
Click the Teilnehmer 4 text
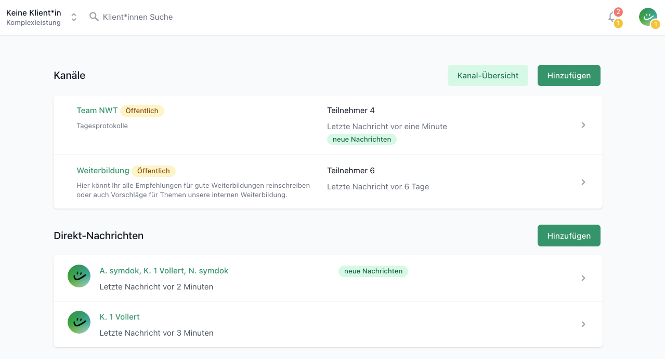(x=351, y=111)
